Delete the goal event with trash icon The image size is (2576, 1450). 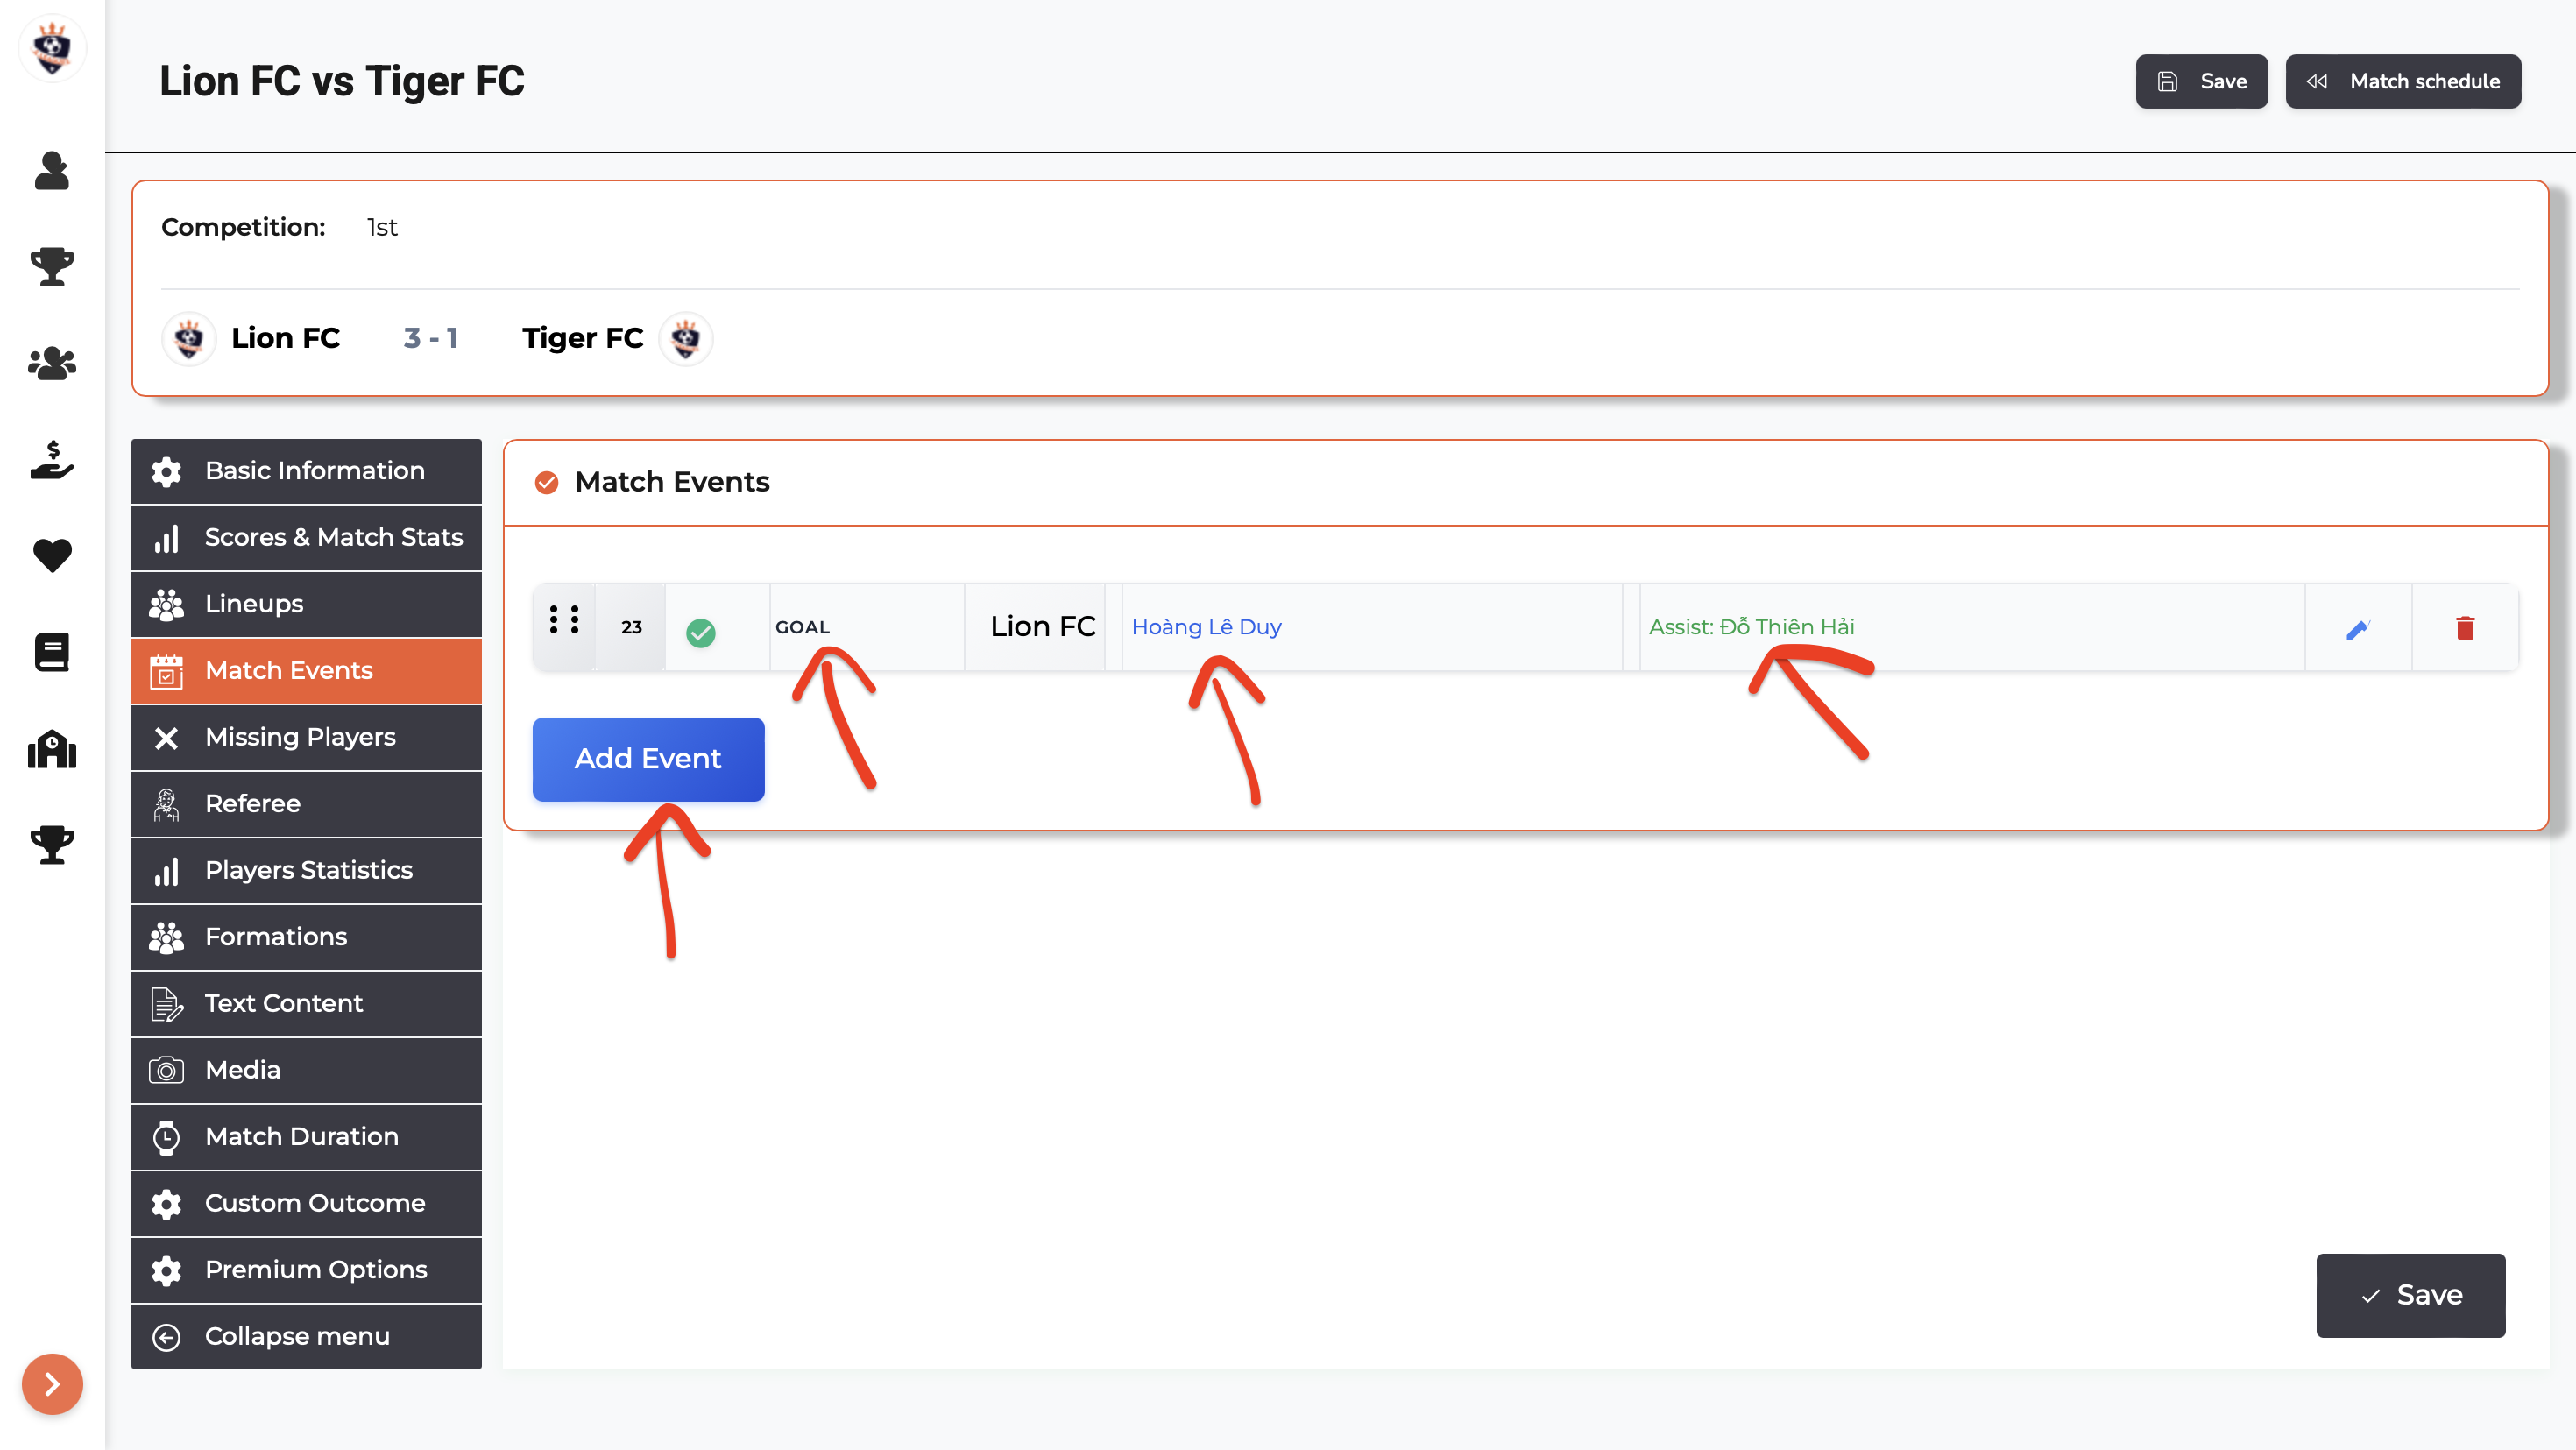(2464, 628)
